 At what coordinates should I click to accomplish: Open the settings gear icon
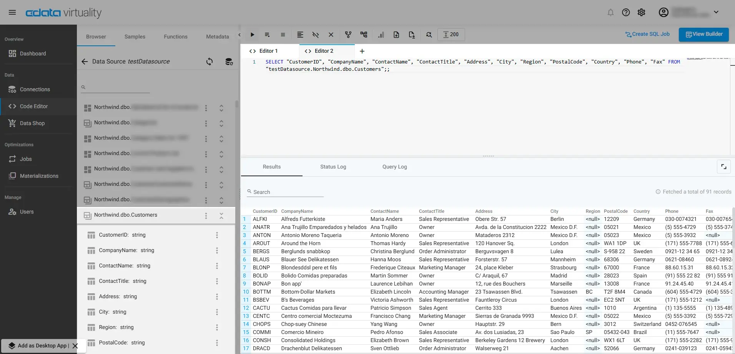641,12
